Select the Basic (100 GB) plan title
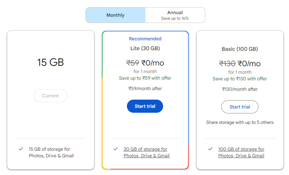 pyautogui.click(x=240, y=49)
